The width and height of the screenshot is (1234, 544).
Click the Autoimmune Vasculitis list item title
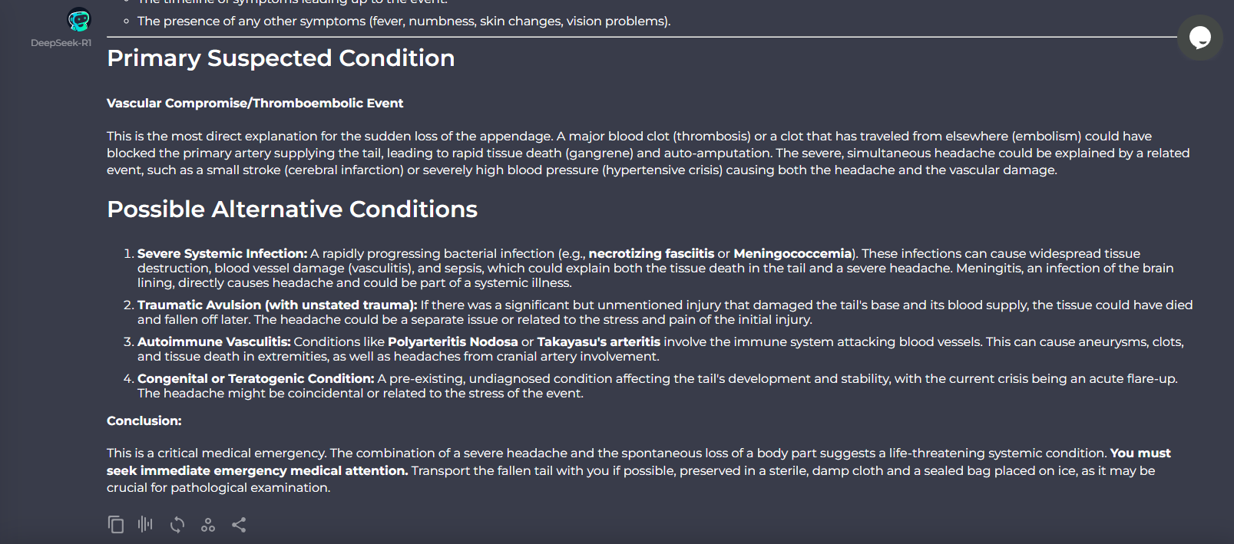(x=213, y=342)
